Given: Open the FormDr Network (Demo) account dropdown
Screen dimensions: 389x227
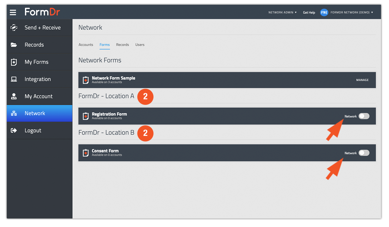Looking at the screenshot, I should (352, 12).
